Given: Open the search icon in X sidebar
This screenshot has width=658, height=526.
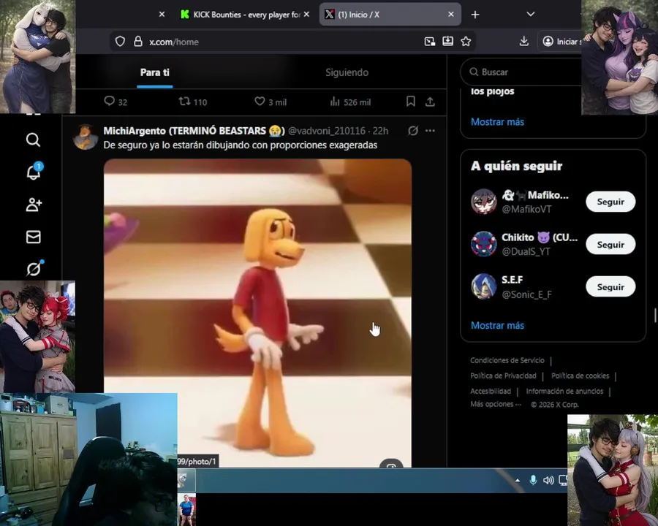Looking at the screenshot, I should click(x=33, y=140).
